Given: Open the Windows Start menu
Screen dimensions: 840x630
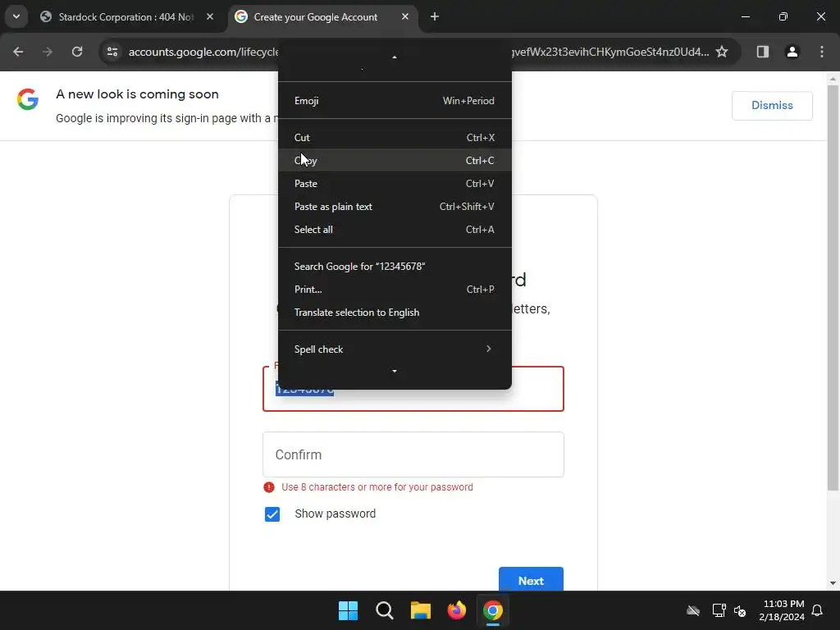Looking at the screenshot, I should coord(348,610).
